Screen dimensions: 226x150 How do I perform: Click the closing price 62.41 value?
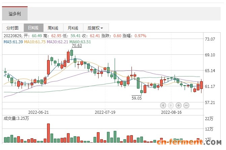(95, 36)
